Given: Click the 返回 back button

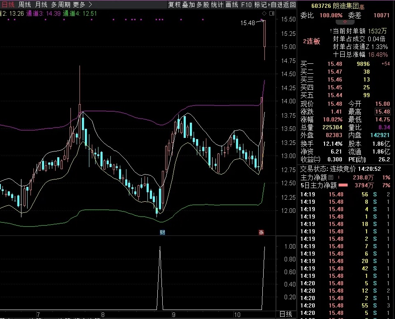Looking at the screenshot, I should click(290, 5).
